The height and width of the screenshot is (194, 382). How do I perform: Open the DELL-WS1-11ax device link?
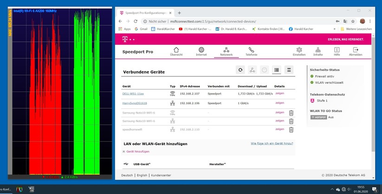coord(133,94)
